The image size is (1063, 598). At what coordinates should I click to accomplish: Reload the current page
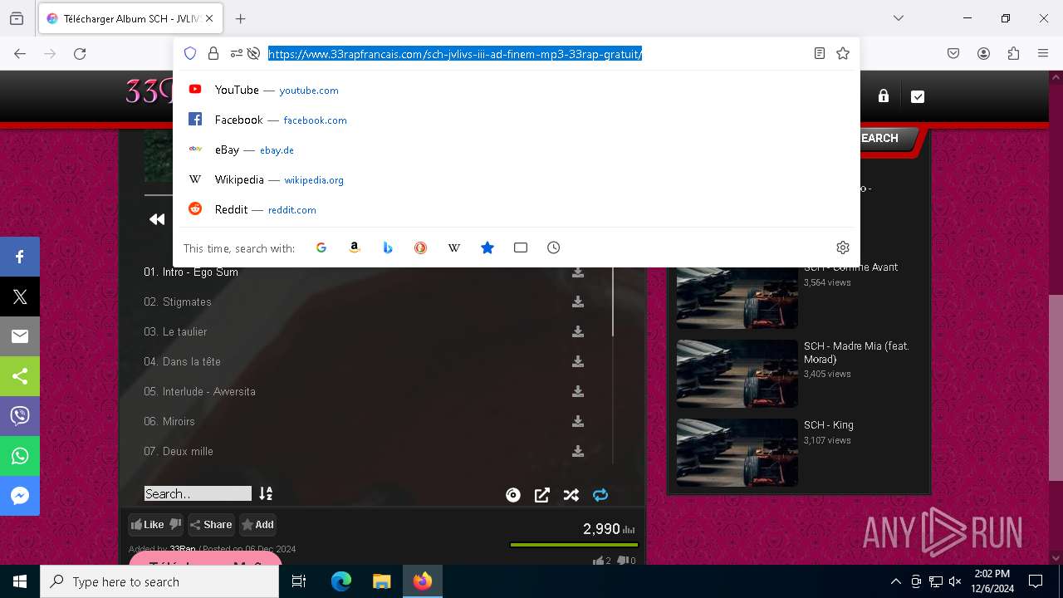point(80,53)
